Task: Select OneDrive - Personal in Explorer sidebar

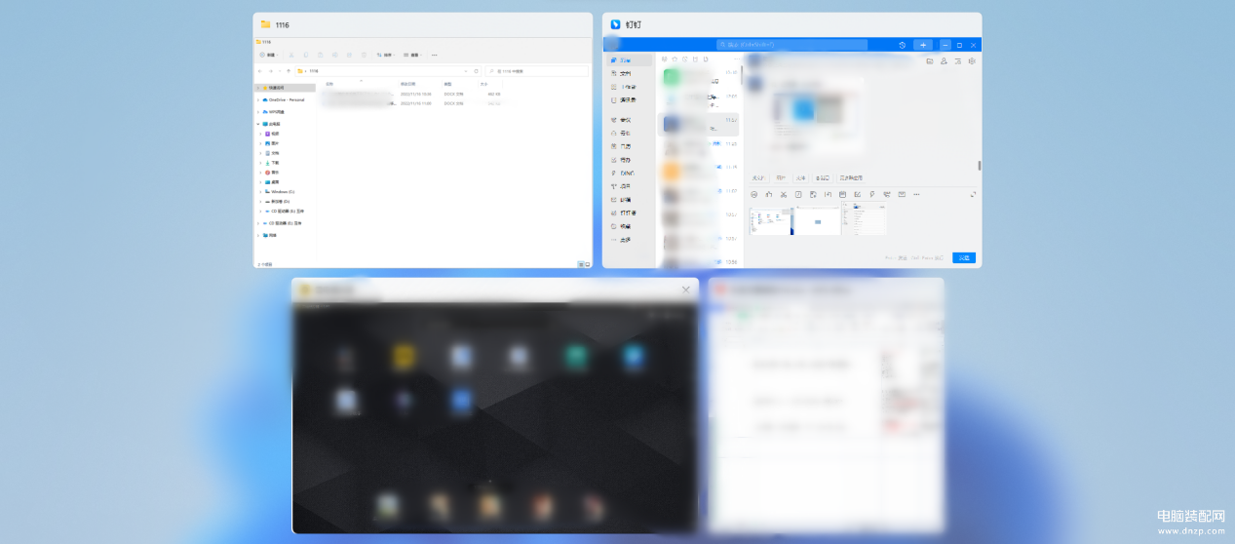Action: (x=284, y=99)
